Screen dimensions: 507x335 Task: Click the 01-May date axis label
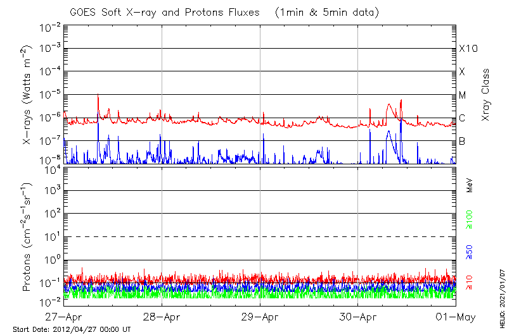pos(456,316)
